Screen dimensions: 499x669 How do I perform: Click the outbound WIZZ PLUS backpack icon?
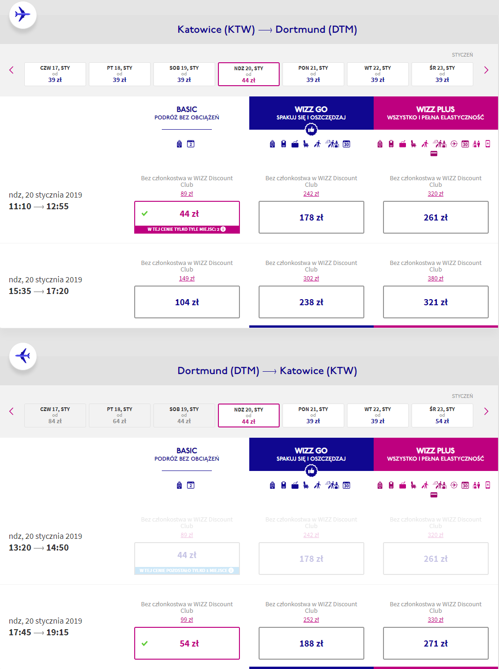(x=380, y=144)
